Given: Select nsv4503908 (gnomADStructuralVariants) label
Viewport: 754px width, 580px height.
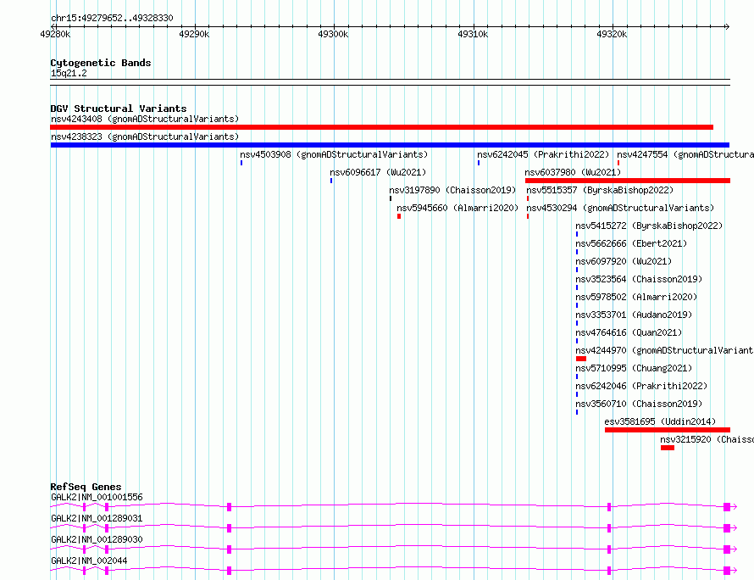Looking at the screenshot, I should click(334, 154).
